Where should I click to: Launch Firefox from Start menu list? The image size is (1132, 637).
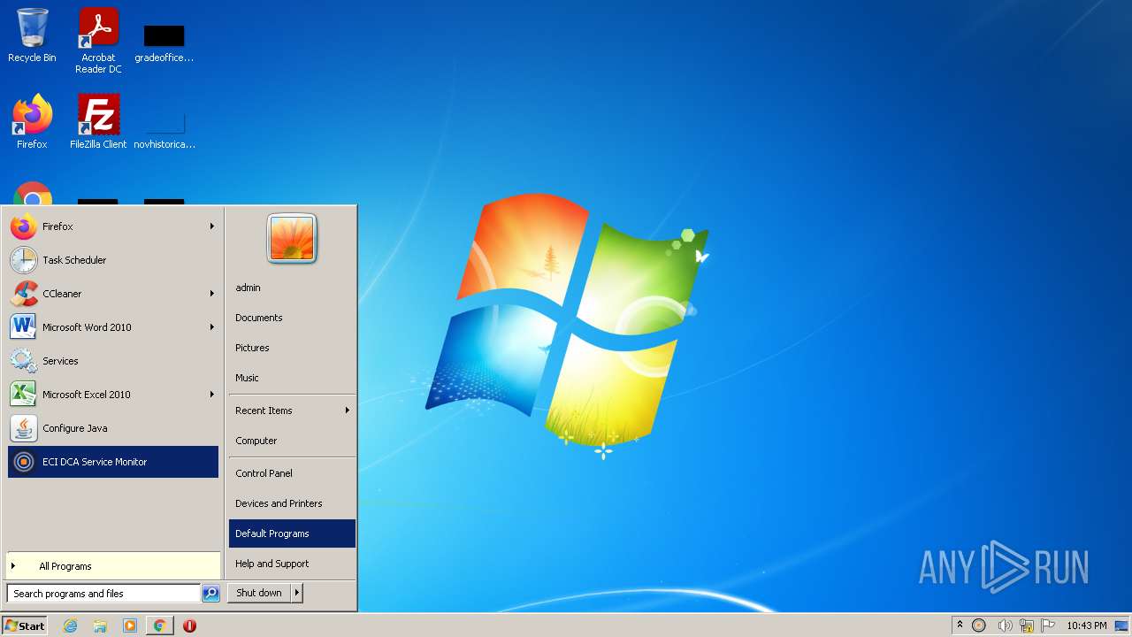tap(113, 226)
